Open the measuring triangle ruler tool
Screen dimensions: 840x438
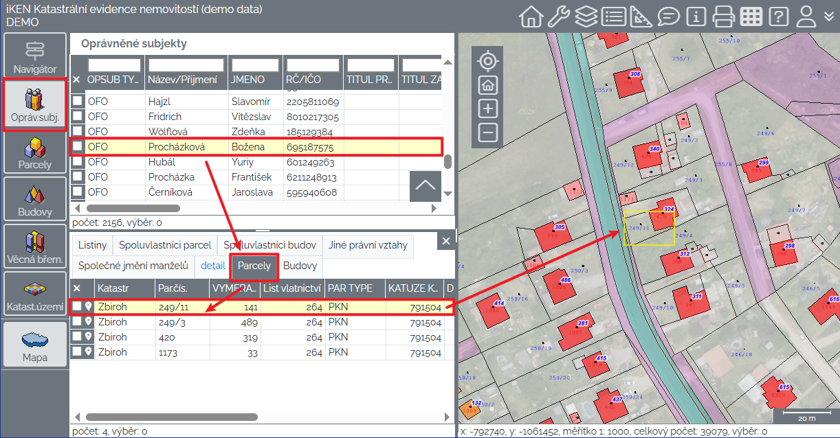[641, 16]
